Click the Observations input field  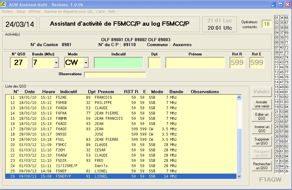click(x=115, y=75)
